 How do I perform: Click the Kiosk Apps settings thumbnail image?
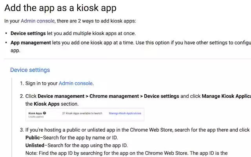[85, 114]
